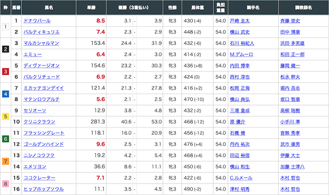Open horse link フラッシングレート
The width and height of the screenshot is (329, 195).
44,133
